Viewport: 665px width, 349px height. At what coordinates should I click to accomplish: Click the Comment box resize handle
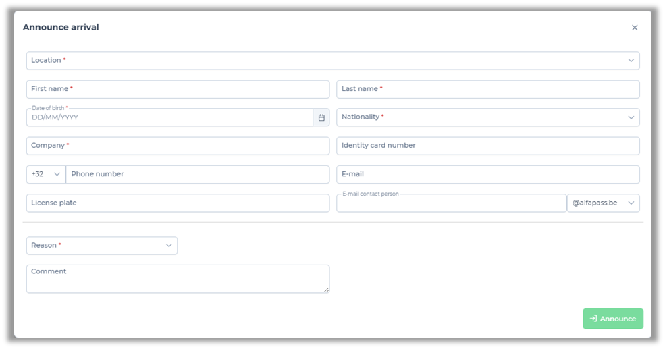[327, 290]
